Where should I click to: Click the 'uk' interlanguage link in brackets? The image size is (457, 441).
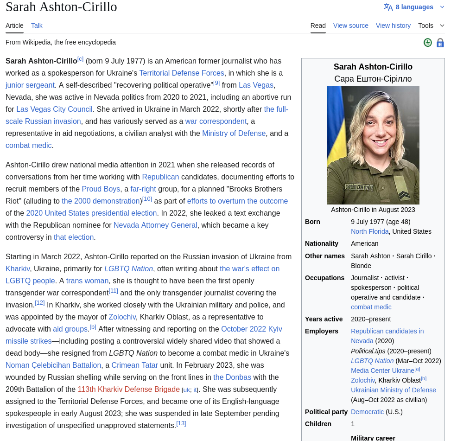point(186,390)
